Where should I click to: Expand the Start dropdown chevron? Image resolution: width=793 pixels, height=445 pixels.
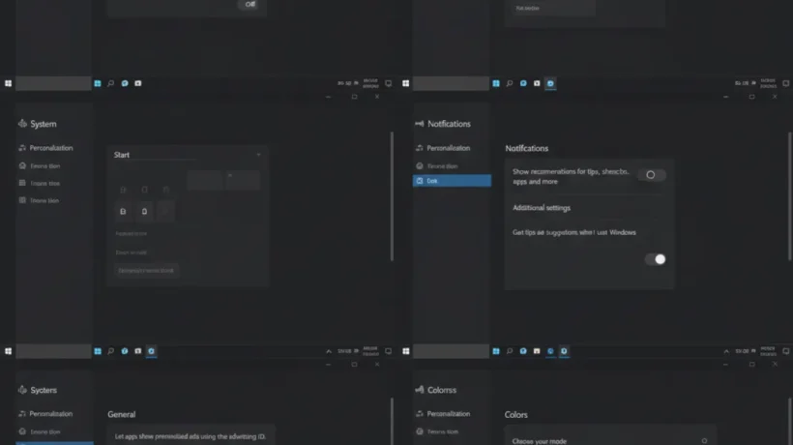click(258, 155)
